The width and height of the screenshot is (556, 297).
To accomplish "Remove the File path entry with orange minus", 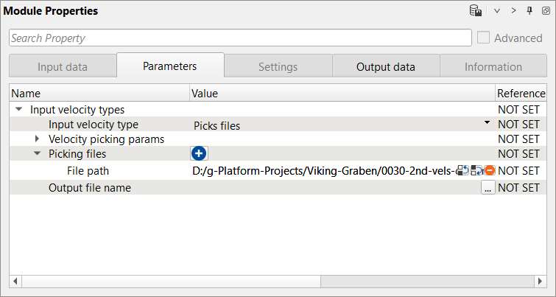I will pyautogui.click(x=489, y=170).
